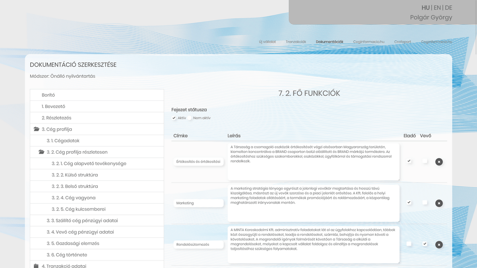Enable Vevő checkbox for Értékesítés row
The width and height of the screenshot is (477, 268).
[x=425, y=161]
